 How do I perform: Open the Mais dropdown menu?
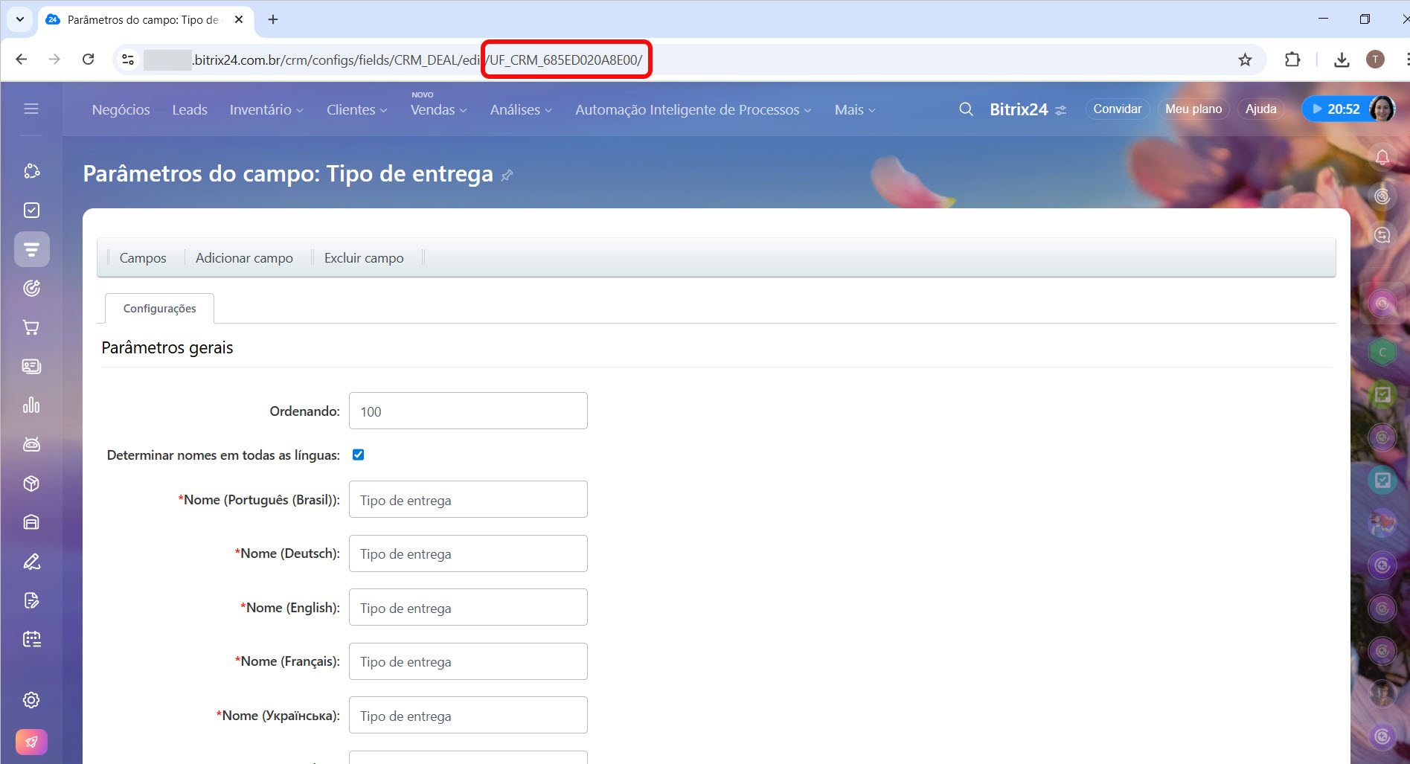coord(854,110)
